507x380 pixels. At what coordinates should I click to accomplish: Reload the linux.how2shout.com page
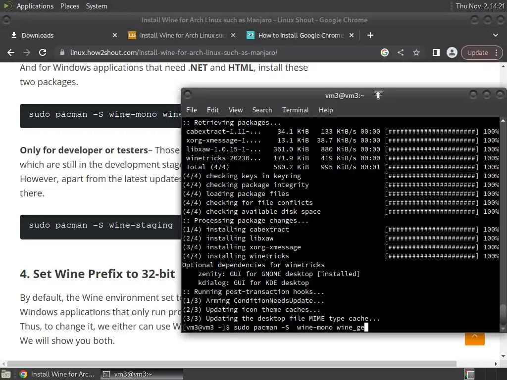coord(43,52)
